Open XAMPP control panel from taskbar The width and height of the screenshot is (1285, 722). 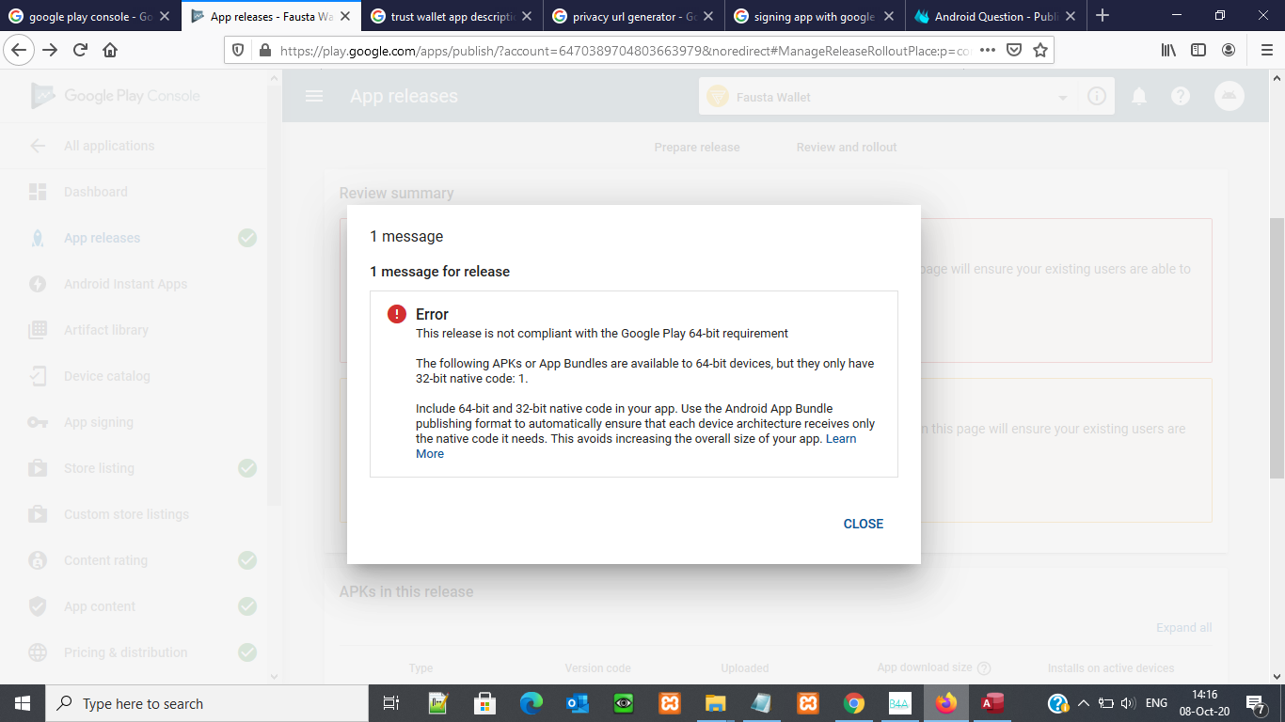point(670,703)
